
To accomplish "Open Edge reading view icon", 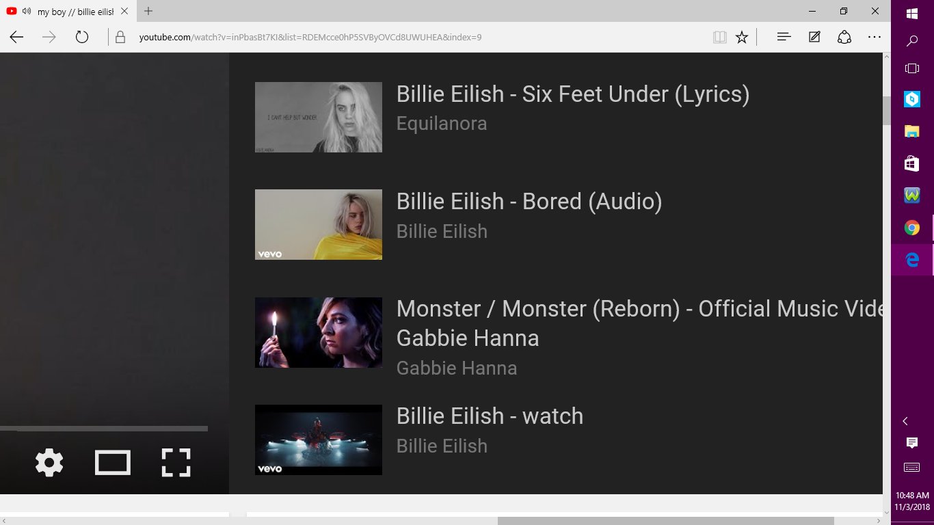I will coord(719,37).
